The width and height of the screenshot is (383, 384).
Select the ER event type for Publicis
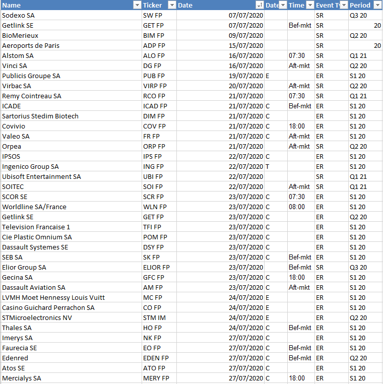332,76
